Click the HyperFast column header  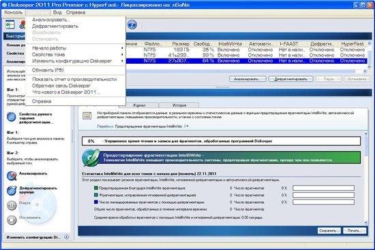pyautogui.click(x=352, y=44)
